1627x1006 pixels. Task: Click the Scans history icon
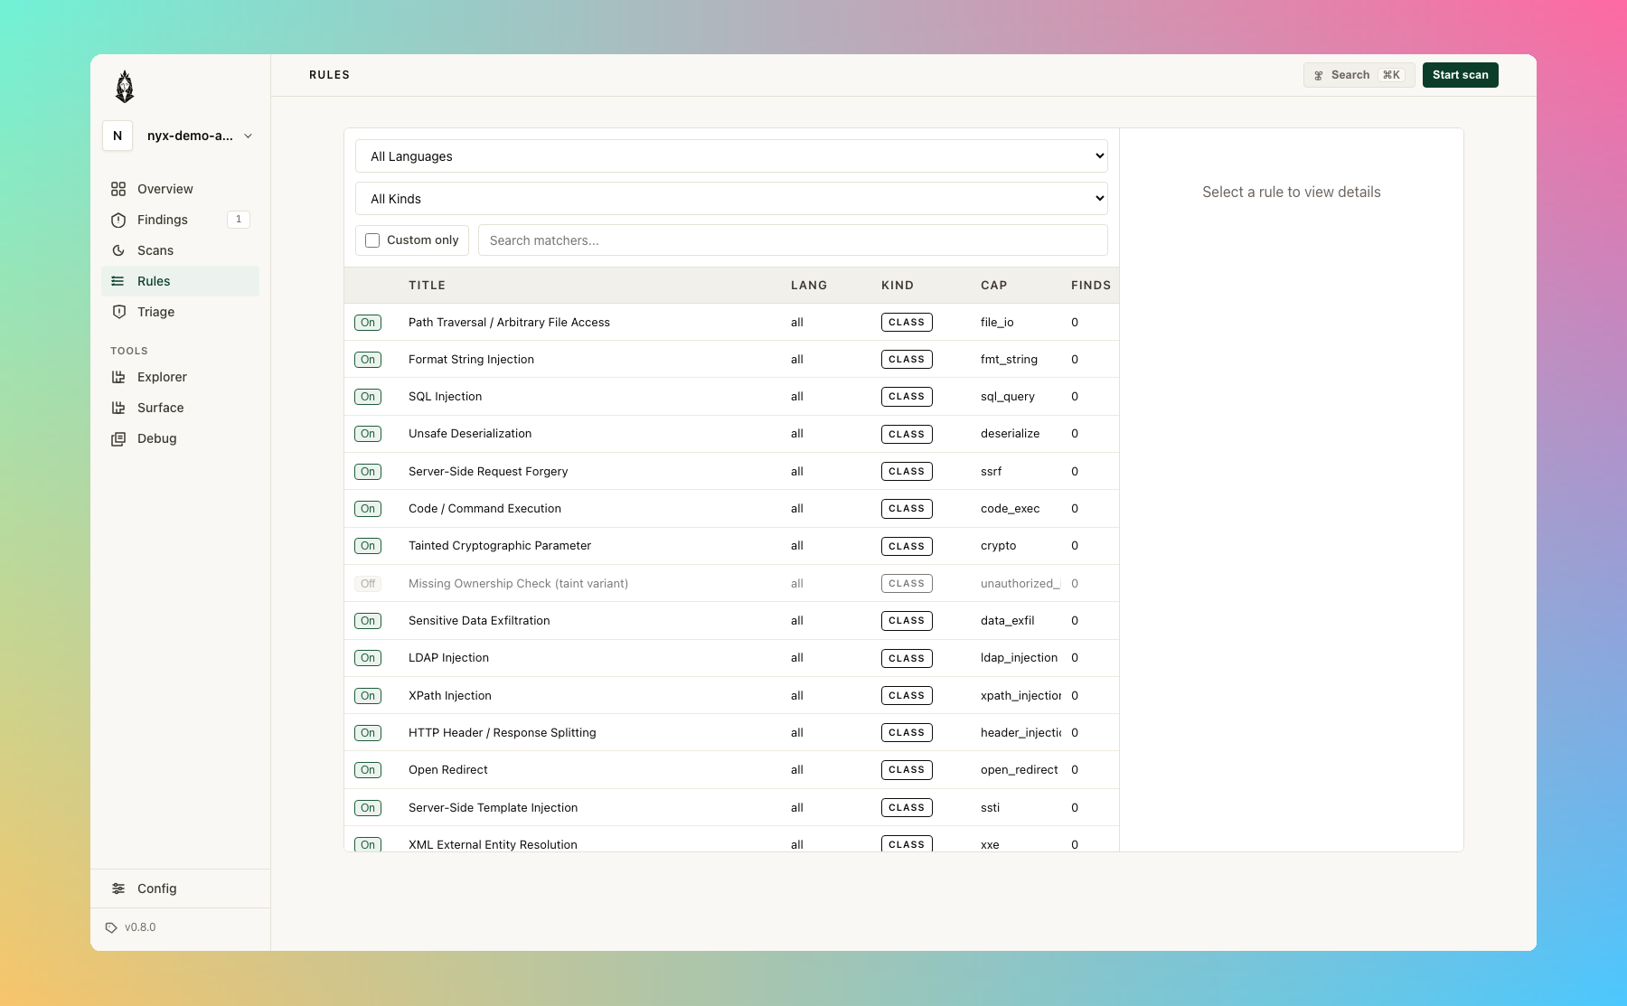click(x=118, y=250)
